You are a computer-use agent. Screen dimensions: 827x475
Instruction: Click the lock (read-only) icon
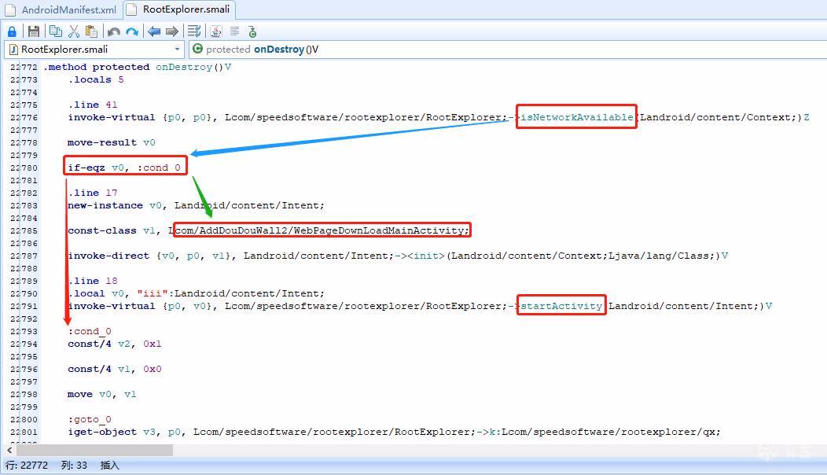pos(12,31)
